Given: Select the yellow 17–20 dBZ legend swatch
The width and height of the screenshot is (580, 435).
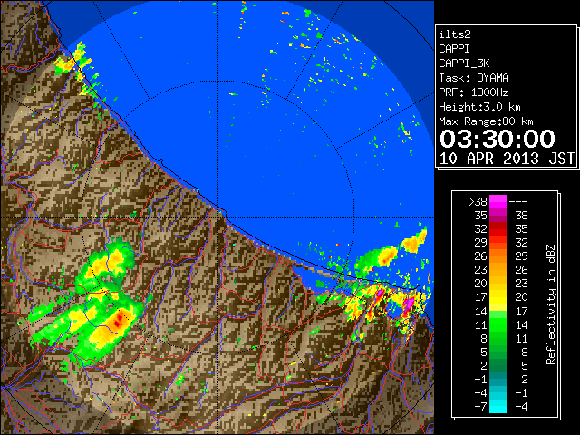Looking at the screenshot, I should coord(498,297).
